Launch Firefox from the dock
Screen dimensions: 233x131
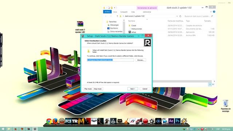pyautogui.click(x=55, y=121)
